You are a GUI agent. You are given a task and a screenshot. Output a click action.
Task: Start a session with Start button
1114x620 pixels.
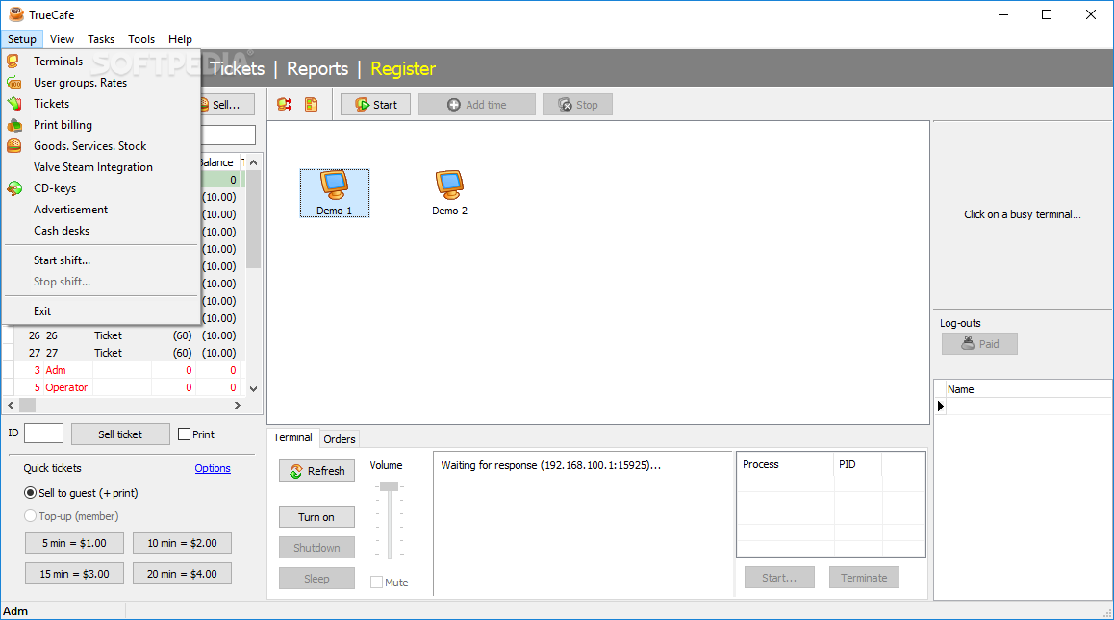tap(375, 105)
